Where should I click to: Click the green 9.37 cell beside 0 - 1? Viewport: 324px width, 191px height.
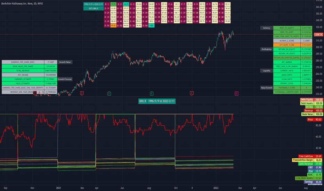(x=113, y=4)
